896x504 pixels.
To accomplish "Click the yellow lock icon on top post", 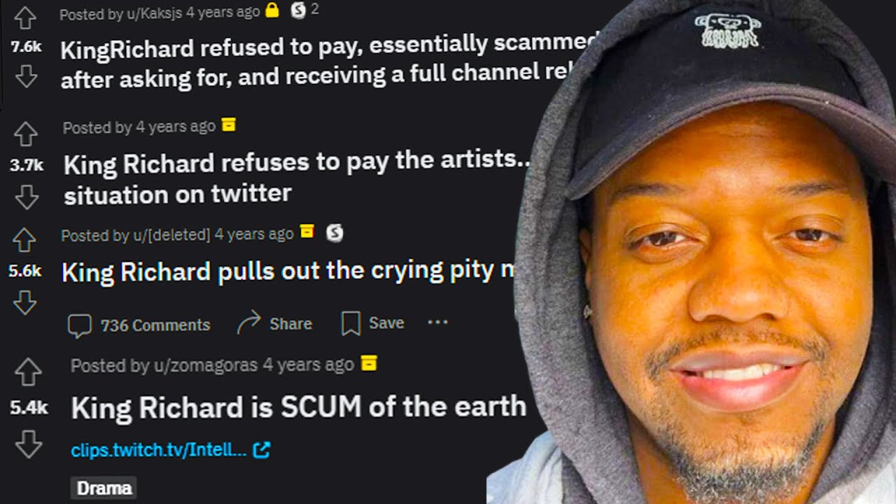I will (x=272, y=10).
